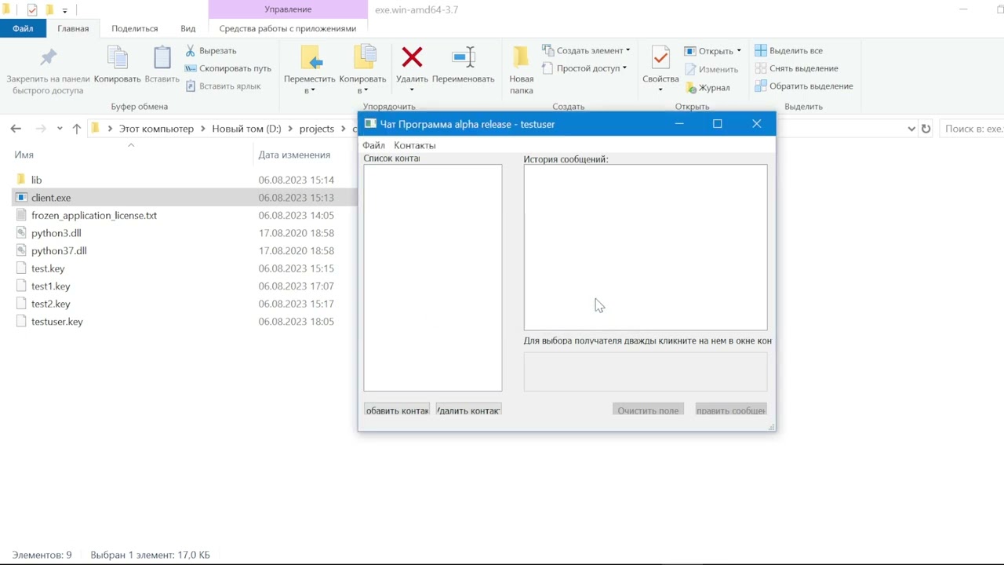Open the Контакты menu in chat window

415,145
